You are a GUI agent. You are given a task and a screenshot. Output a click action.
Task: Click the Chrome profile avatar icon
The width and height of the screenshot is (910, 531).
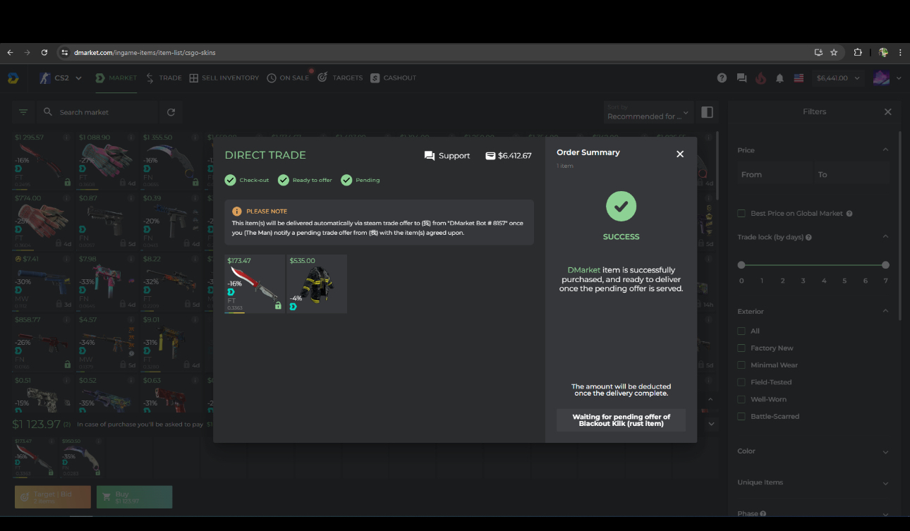pos(882,52)
